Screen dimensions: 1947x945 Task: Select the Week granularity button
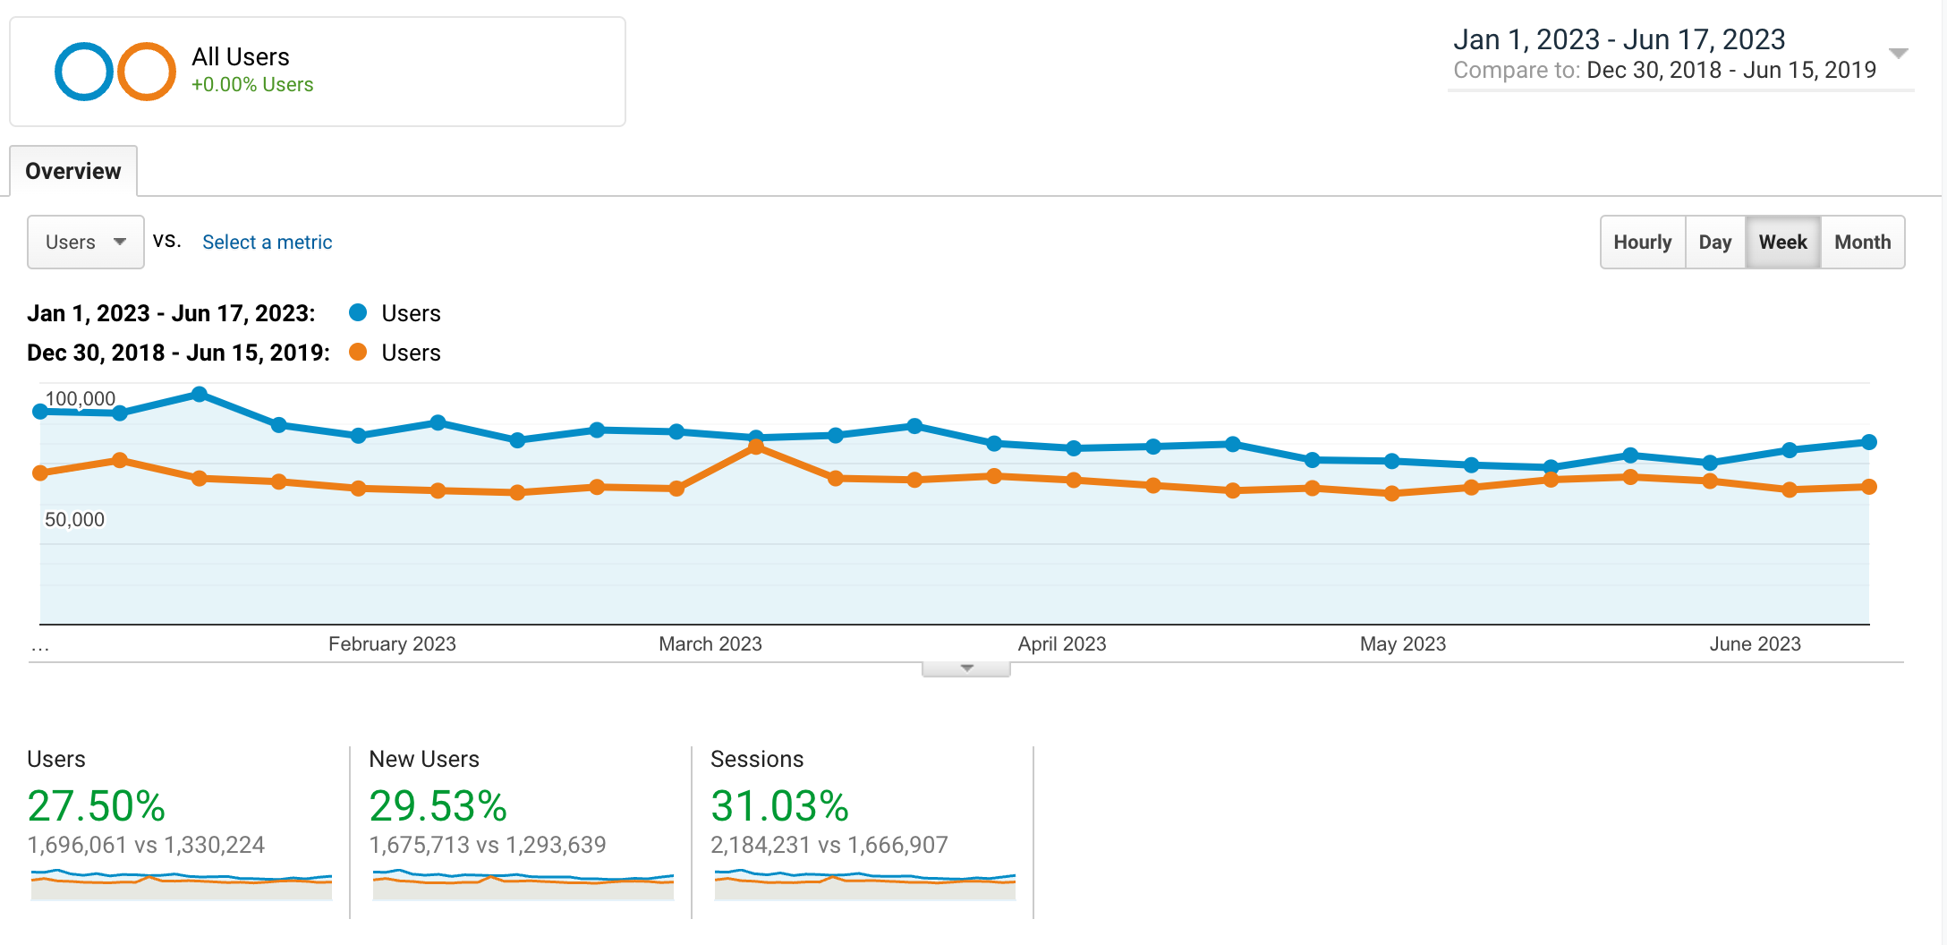(1782, 242)
